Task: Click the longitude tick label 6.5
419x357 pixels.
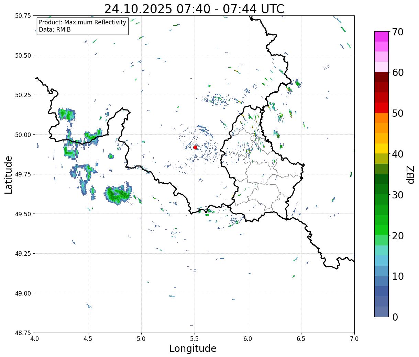Action: [301, 339]
